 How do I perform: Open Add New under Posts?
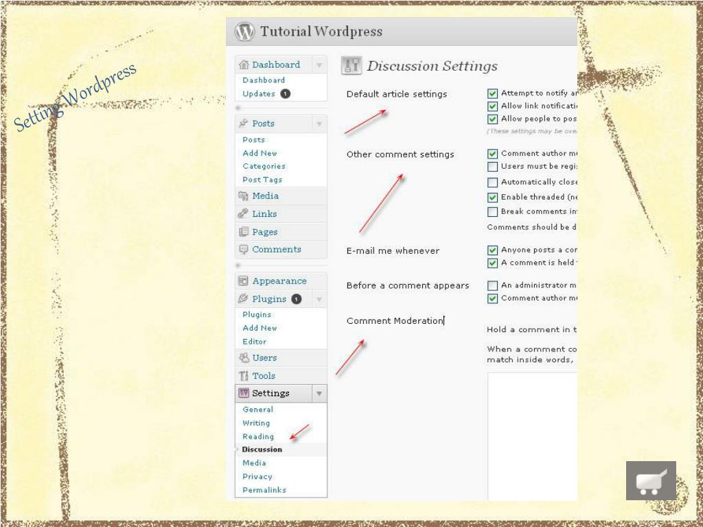(260, 153)
